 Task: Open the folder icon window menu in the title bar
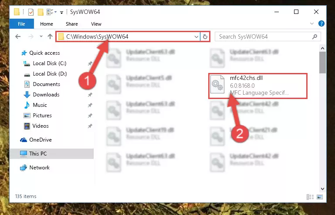17,12
